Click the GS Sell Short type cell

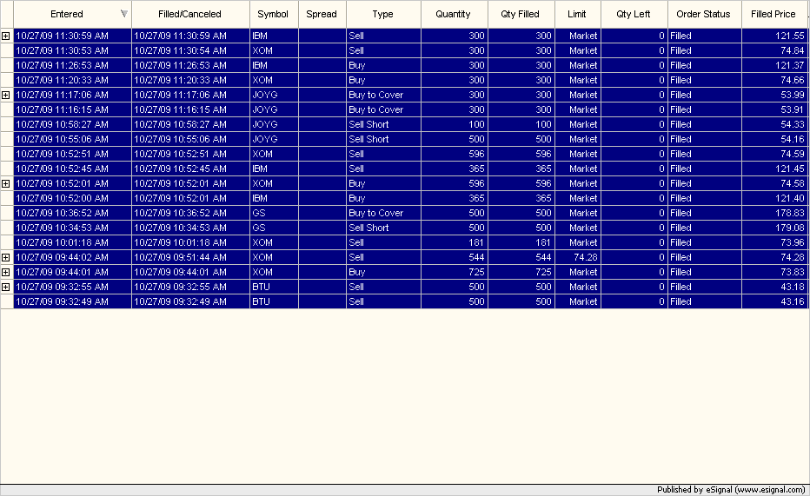click(x=383, y=228)
